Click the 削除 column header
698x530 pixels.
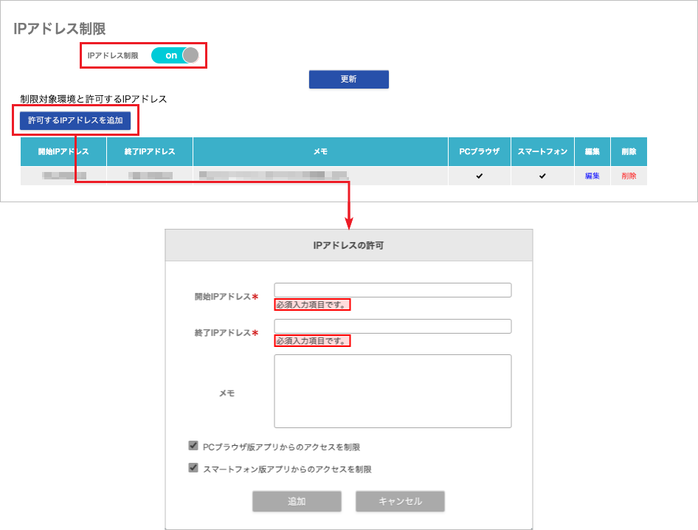[x=629, y=151]
